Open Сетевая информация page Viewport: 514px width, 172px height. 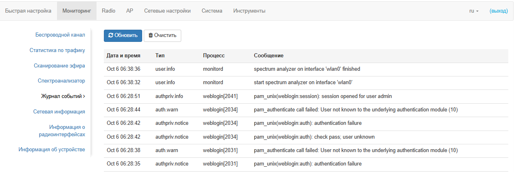(59, 112)
